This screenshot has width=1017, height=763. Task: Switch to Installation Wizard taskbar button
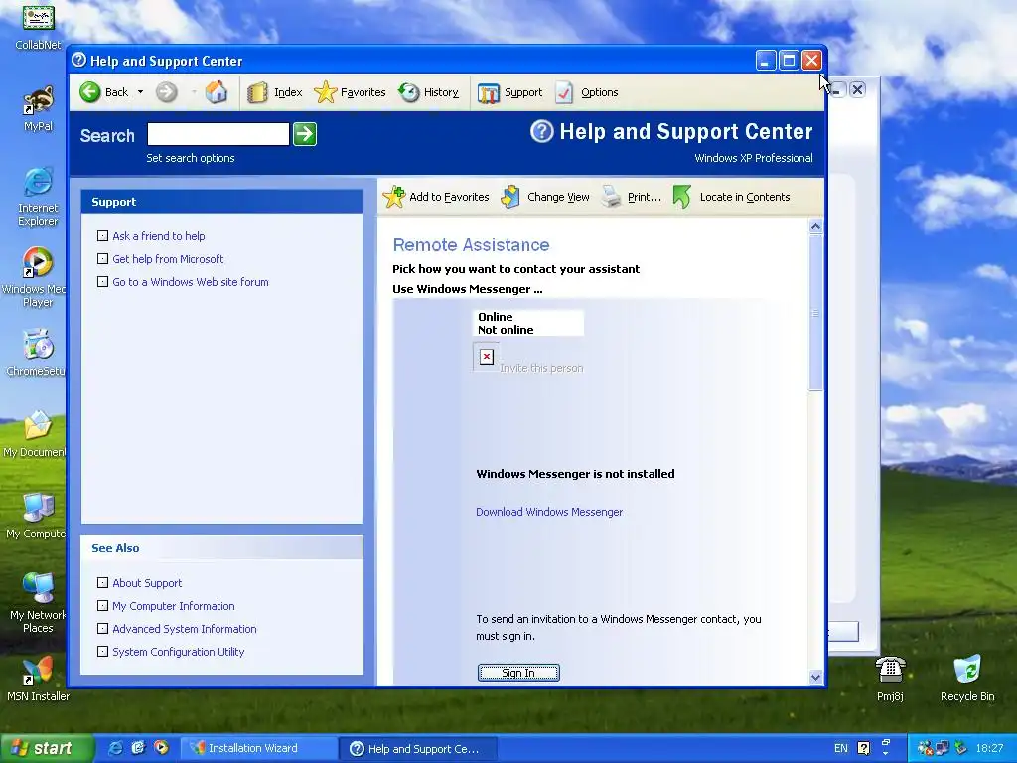(258, 749)
